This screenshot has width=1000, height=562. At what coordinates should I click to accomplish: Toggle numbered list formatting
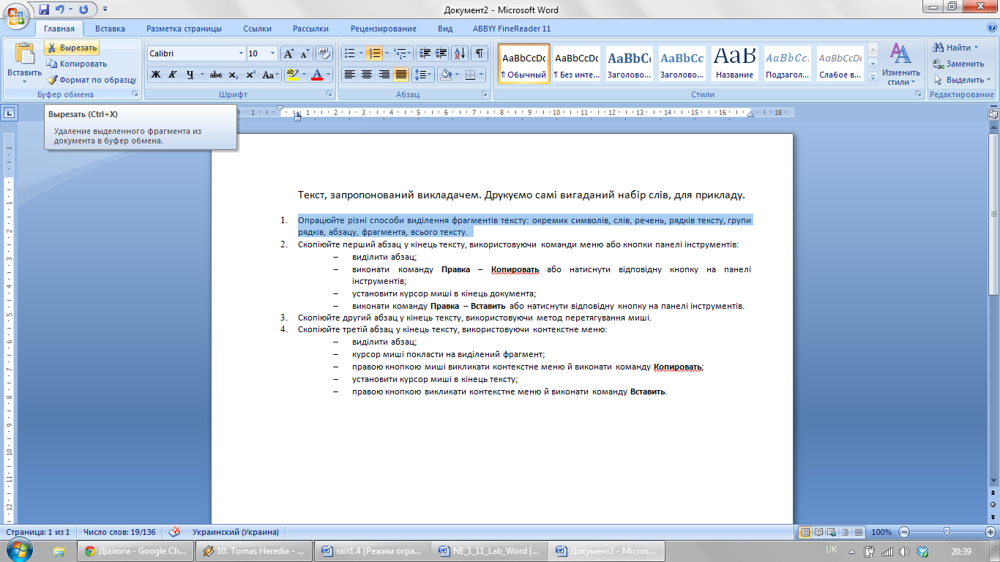coord(373,53)
